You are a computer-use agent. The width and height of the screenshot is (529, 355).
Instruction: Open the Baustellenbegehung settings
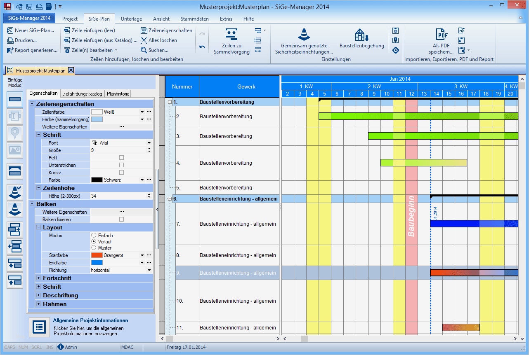tap(361, 40)
